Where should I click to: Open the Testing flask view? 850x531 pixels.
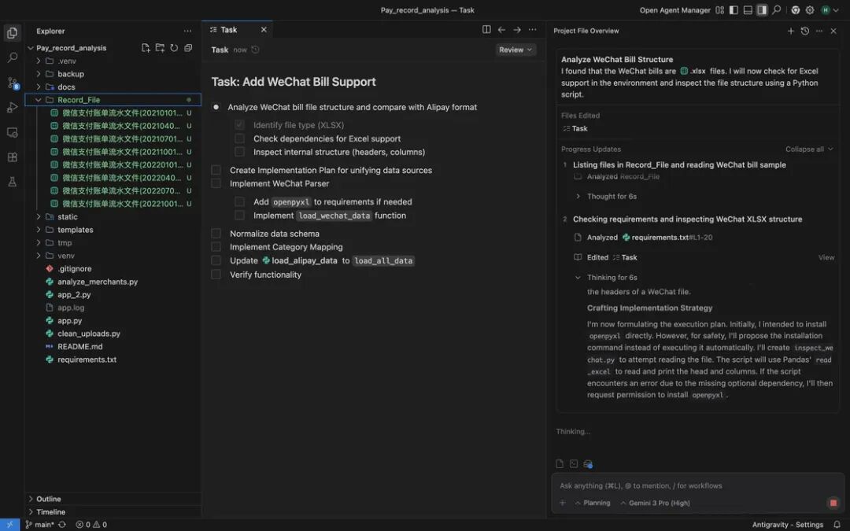(x=13, y=182)
